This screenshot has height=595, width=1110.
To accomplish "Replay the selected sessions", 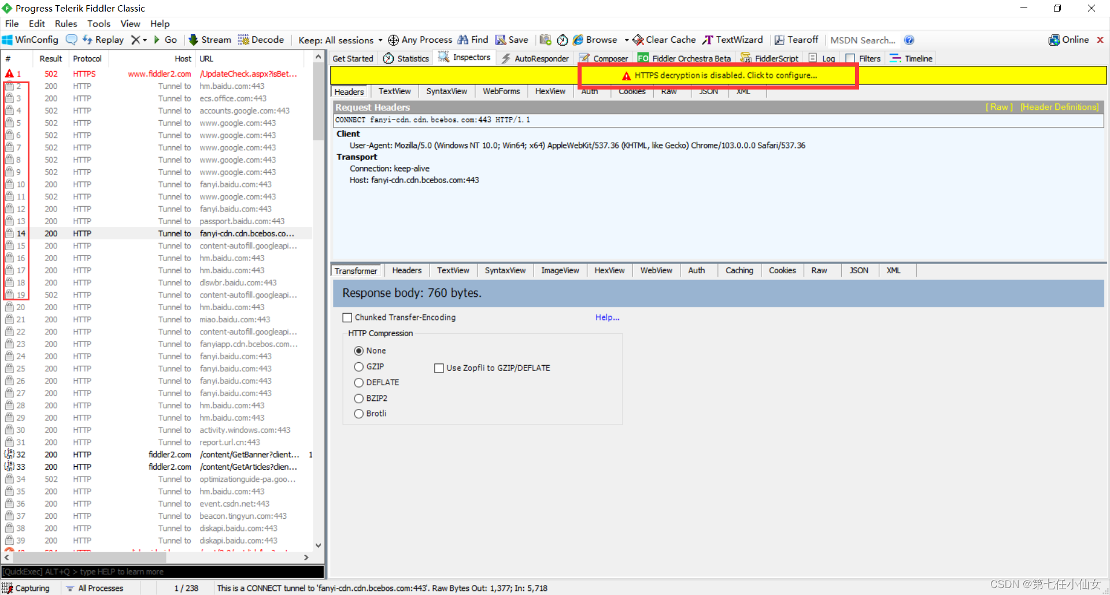I will (103, 40).
